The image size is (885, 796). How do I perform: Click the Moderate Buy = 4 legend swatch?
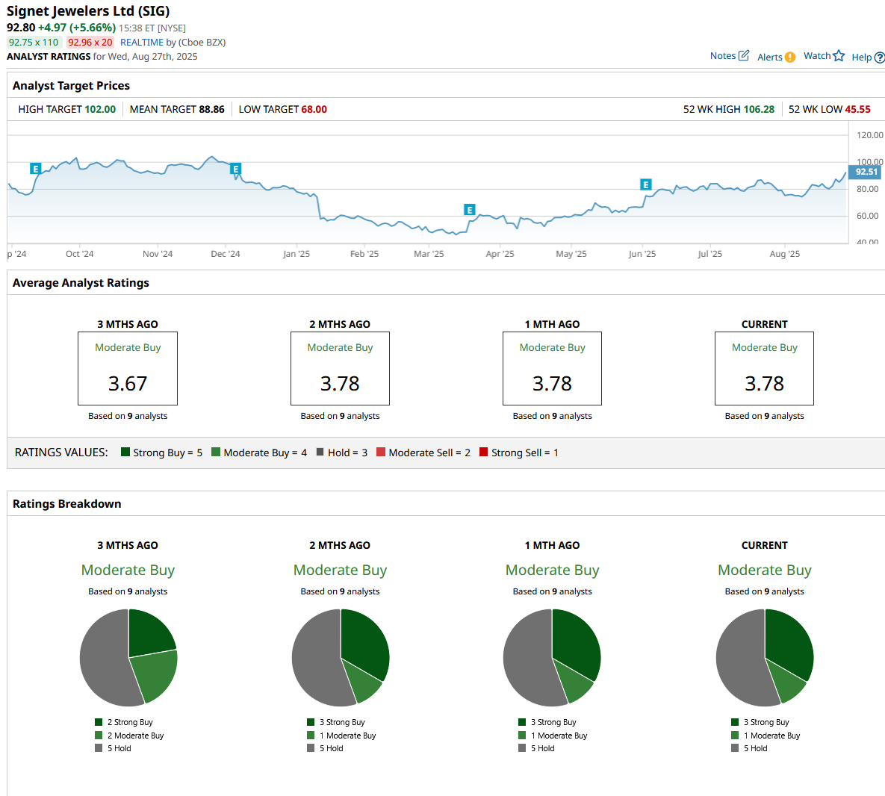pyautogui.click(x=216, y=452)
